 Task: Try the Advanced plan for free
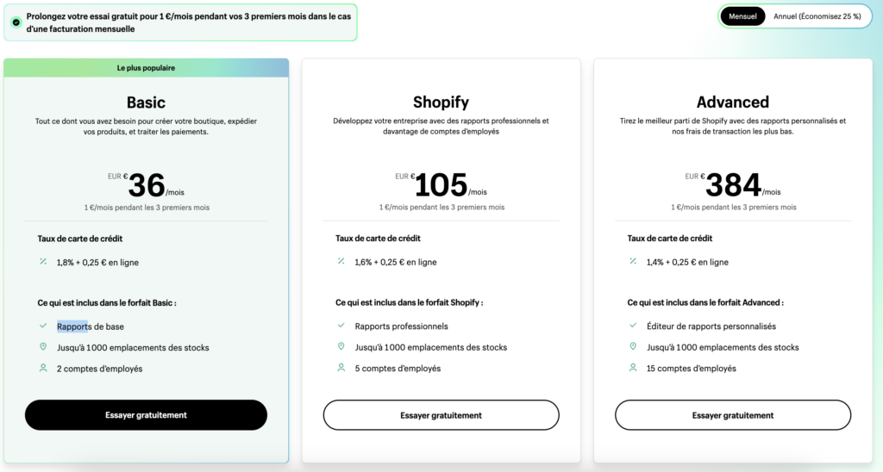click(x=732, y=415)
